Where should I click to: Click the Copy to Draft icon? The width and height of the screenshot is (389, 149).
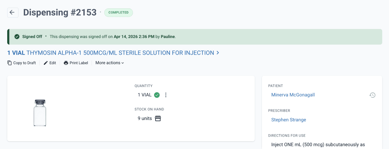point(10,63)
